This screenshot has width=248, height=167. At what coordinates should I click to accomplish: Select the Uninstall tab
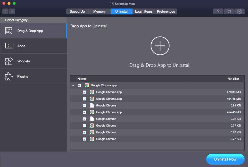point(122,11)
